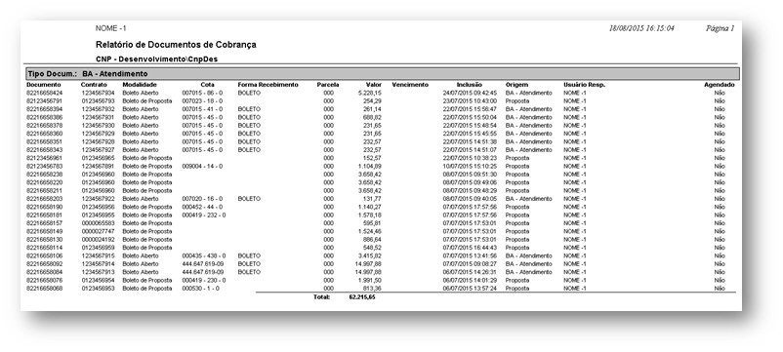Click the 'Forma Recebimento' column header

(x=268, y=85)
